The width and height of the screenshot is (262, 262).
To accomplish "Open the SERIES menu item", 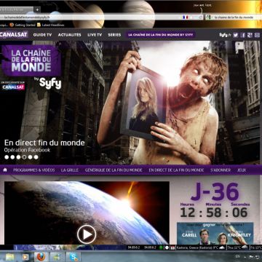I will [114, 35].
